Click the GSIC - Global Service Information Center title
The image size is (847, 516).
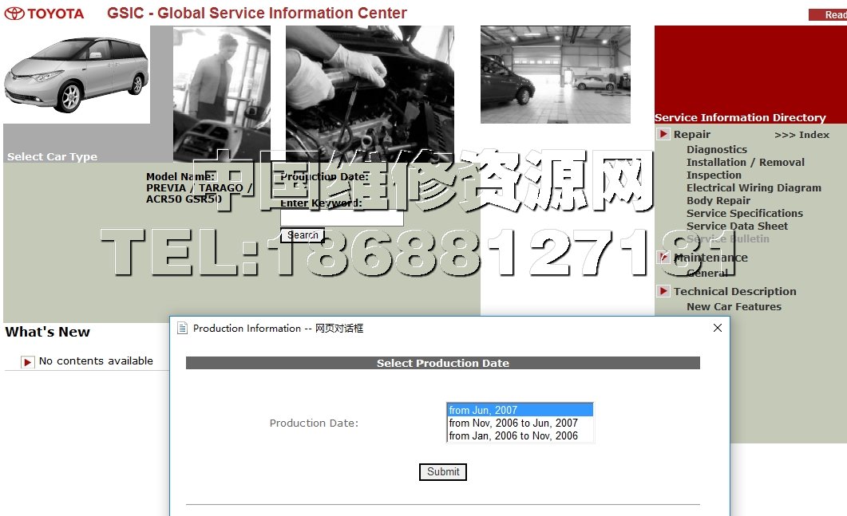pyautogui.click(x=256, y=13)
